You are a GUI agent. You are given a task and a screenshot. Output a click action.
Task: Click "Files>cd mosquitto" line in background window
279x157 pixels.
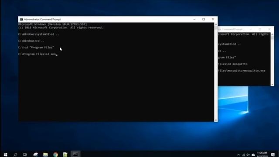click(232, 64)
